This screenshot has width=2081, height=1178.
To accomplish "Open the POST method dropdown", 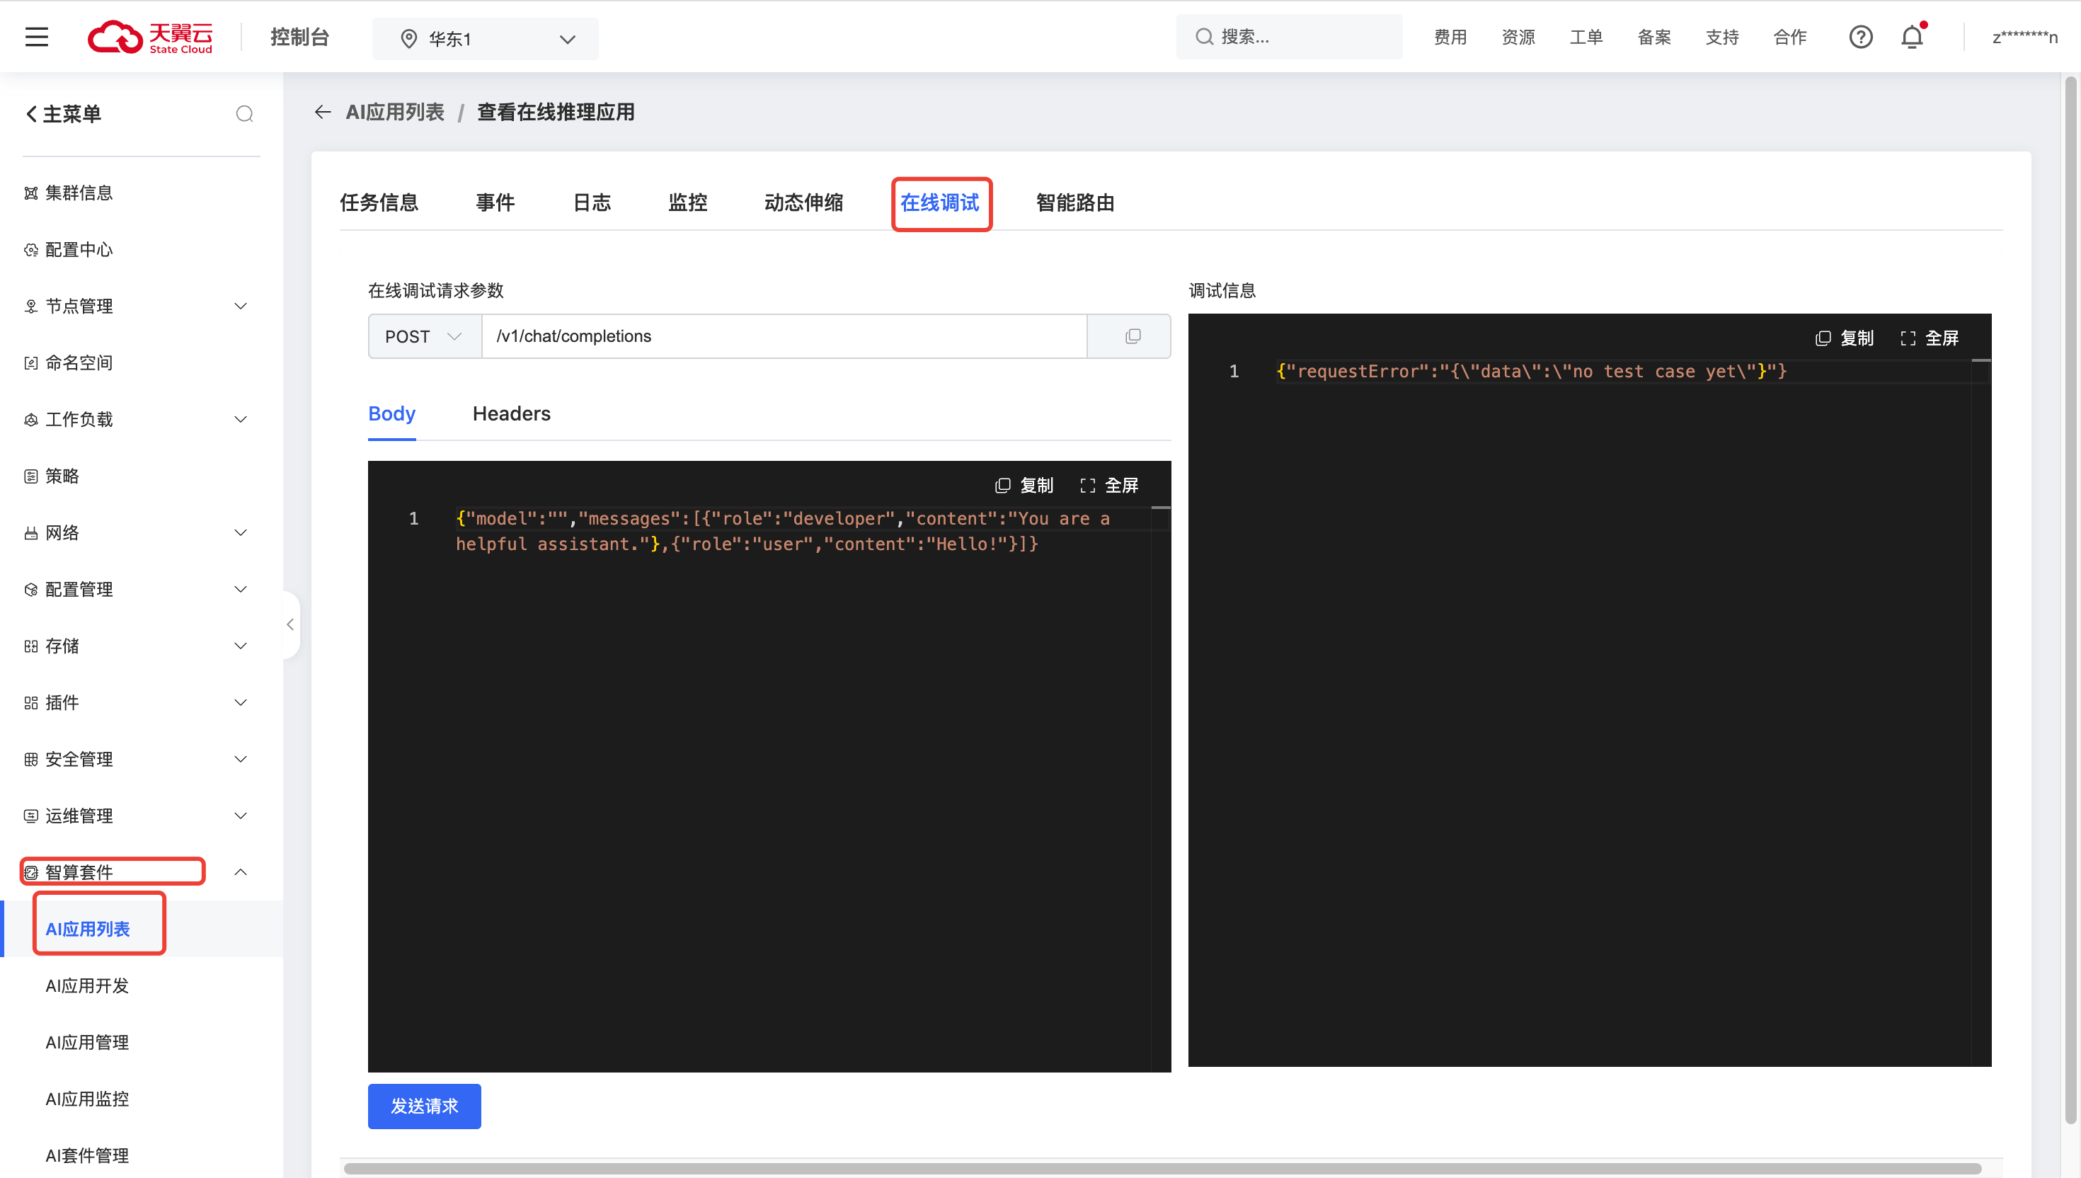I will point(425,336).
